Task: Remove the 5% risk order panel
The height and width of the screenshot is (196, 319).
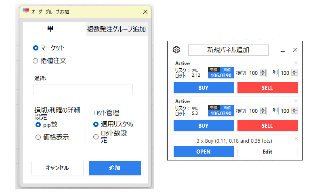Action: click(x=296, y=101)
